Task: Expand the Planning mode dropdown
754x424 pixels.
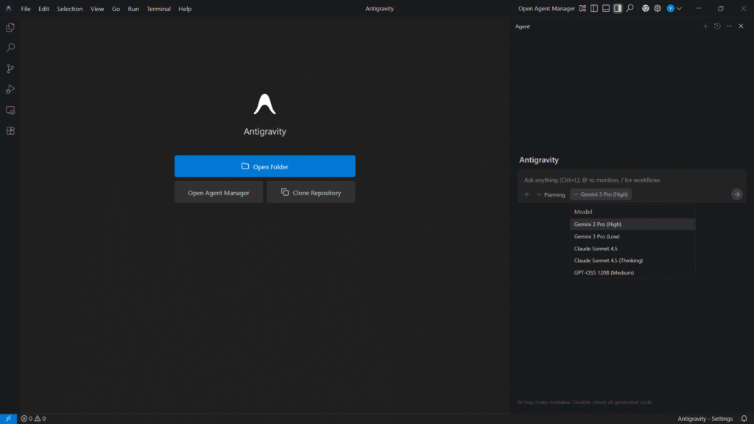Action: pos(551,194)
